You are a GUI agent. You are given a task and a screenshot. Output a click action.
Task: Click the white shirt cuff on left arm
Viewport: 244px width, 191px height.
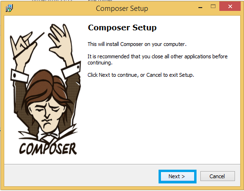point(19,76)
